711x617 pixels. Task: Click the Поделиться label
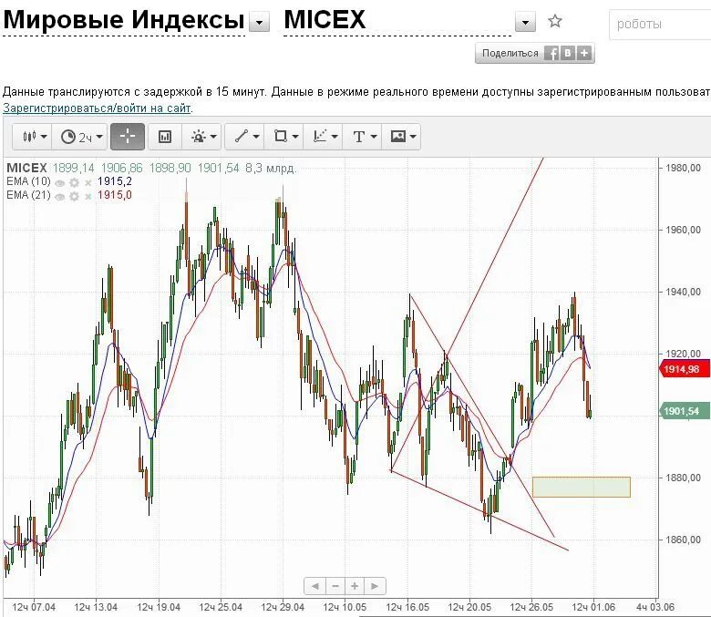point(510,53)
